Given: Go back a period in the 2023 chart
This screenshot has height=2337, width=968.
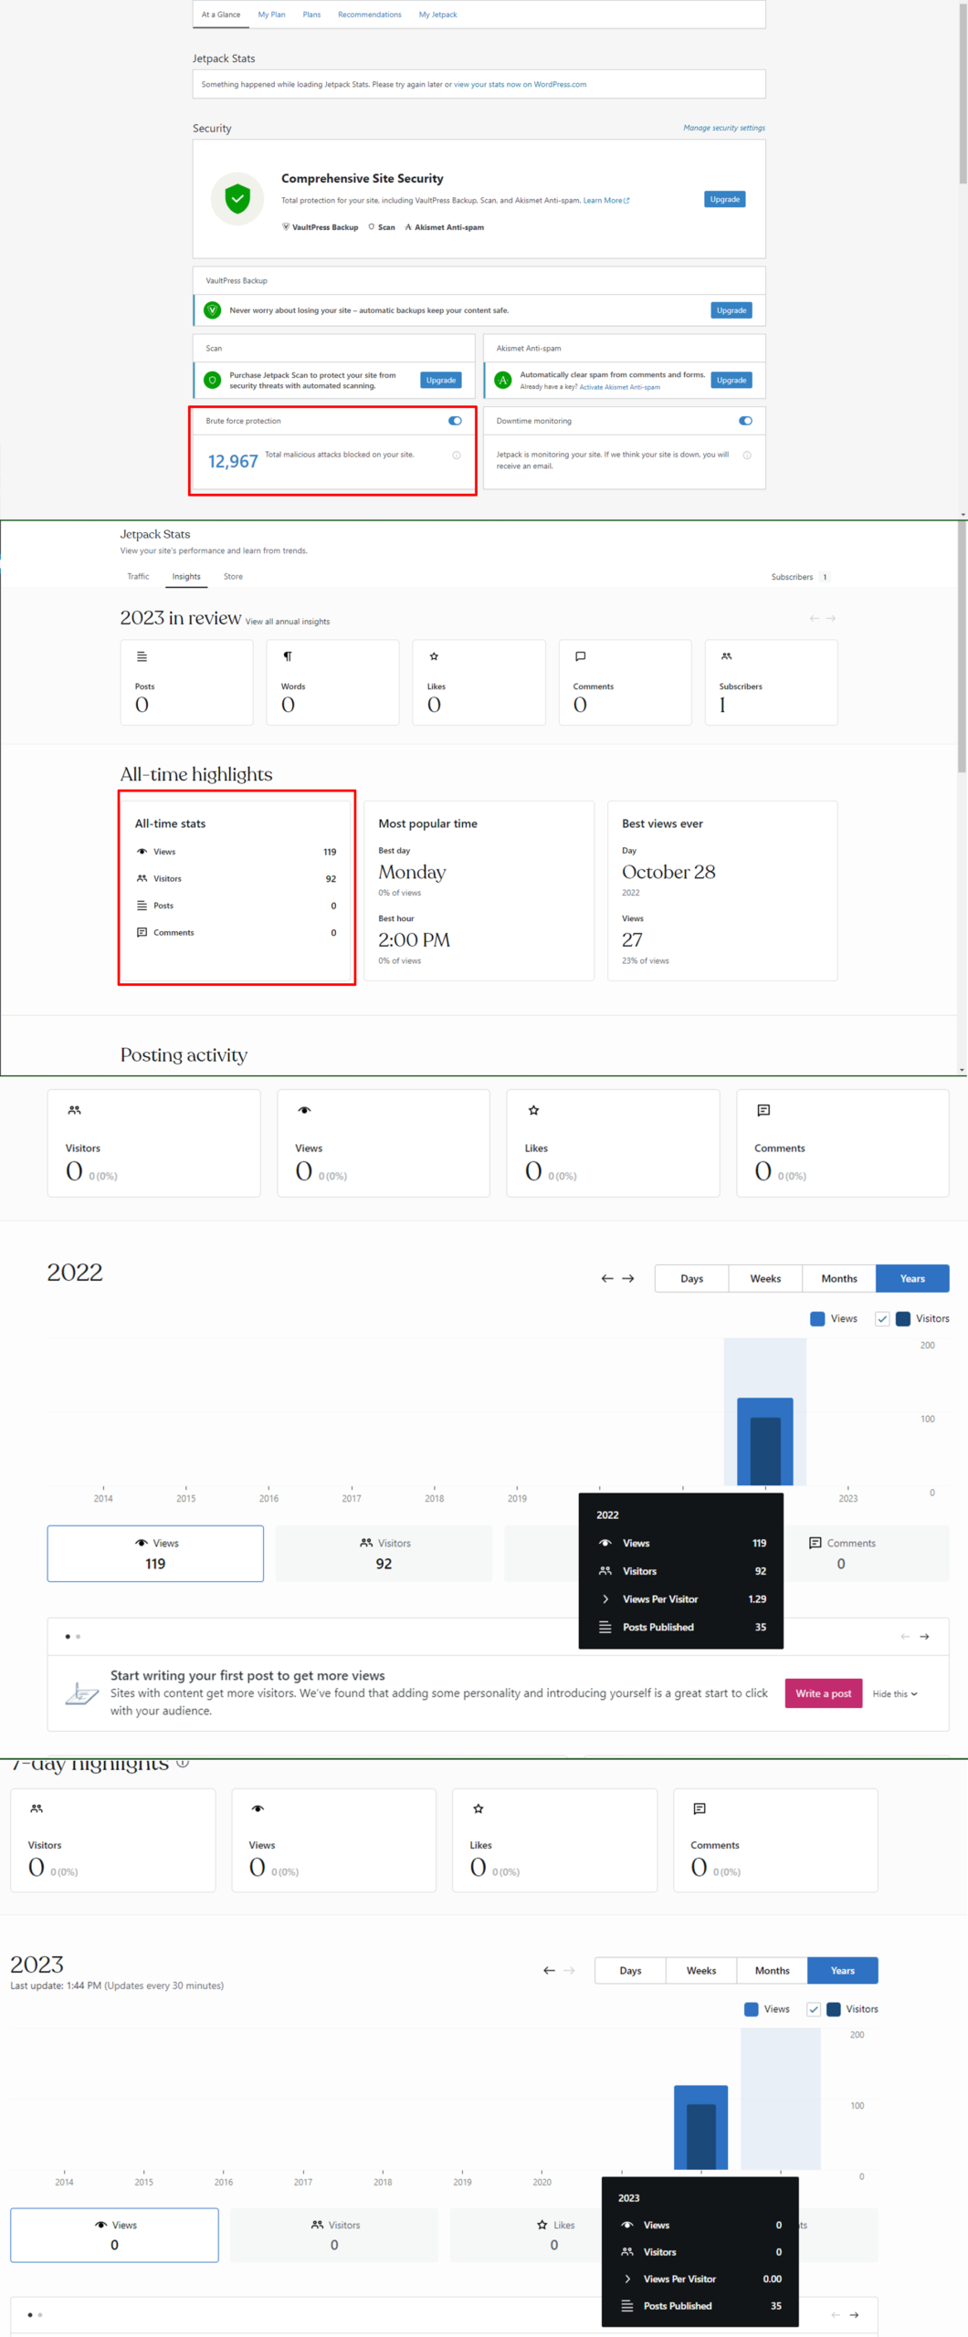Looking at the screenshot, I should click(x=549, y=1971).
